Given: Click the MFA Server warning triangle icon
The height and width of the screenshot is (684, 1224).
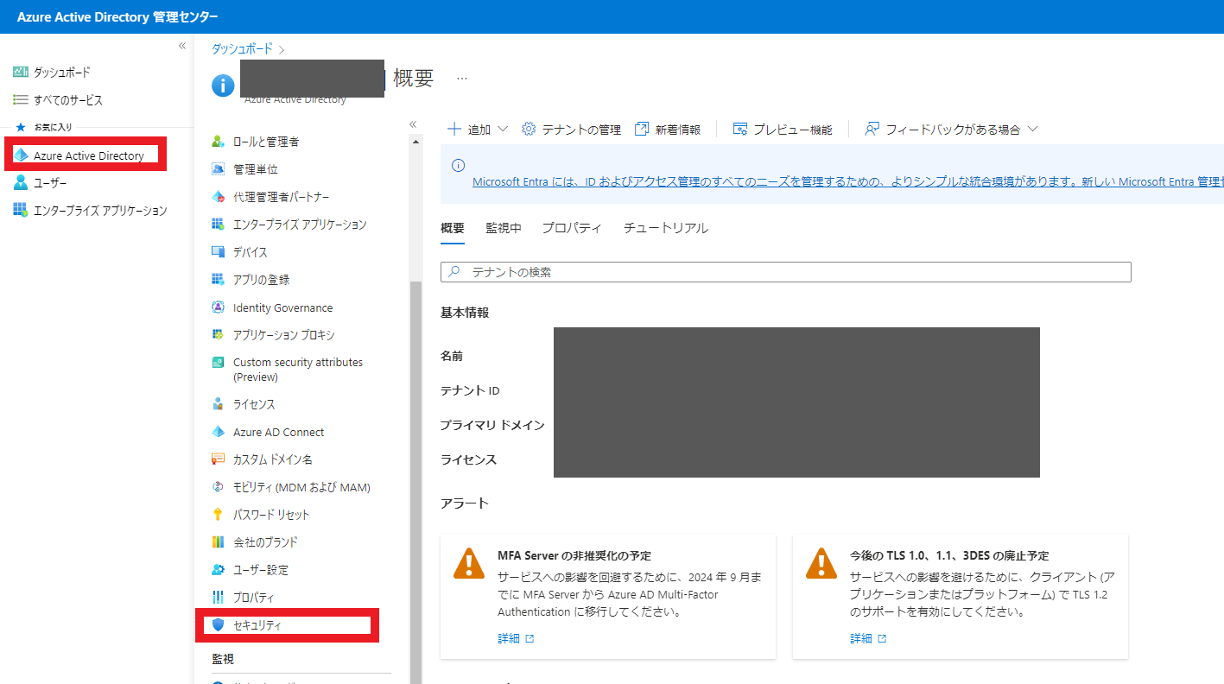Looking at the screenshot, I should click(469, 564).
